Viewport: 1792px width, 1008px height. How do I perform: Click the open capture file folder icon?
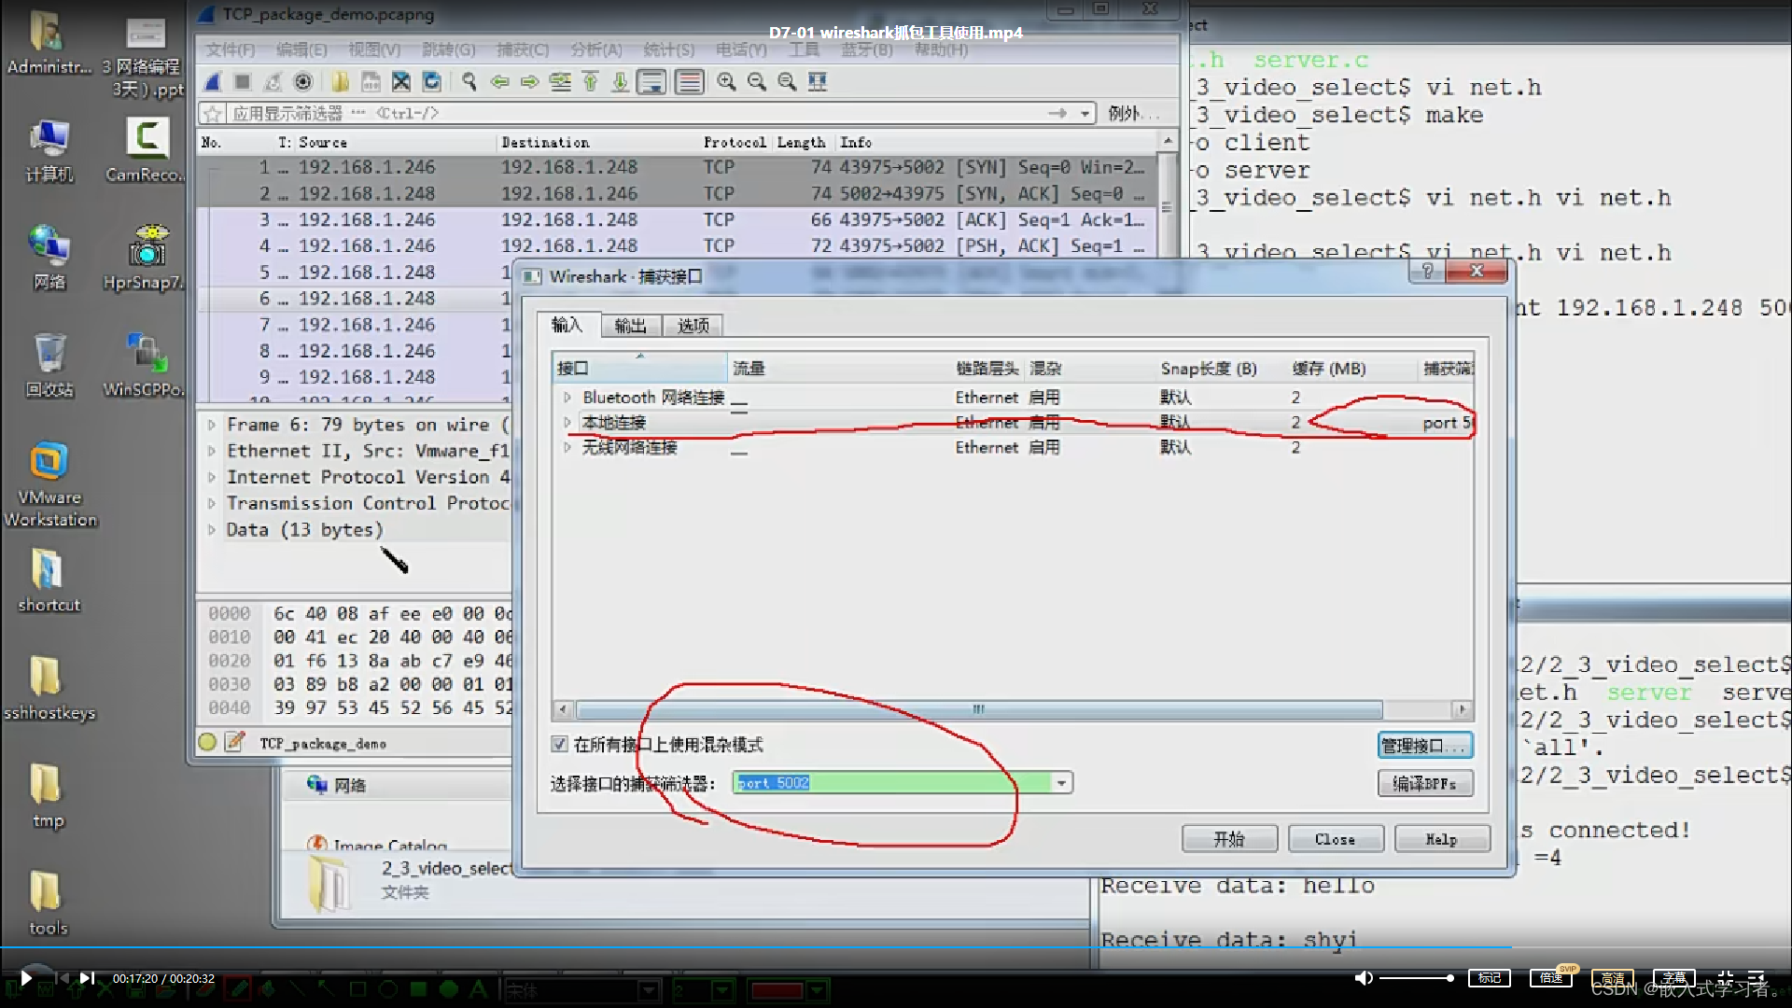(340, 82)
